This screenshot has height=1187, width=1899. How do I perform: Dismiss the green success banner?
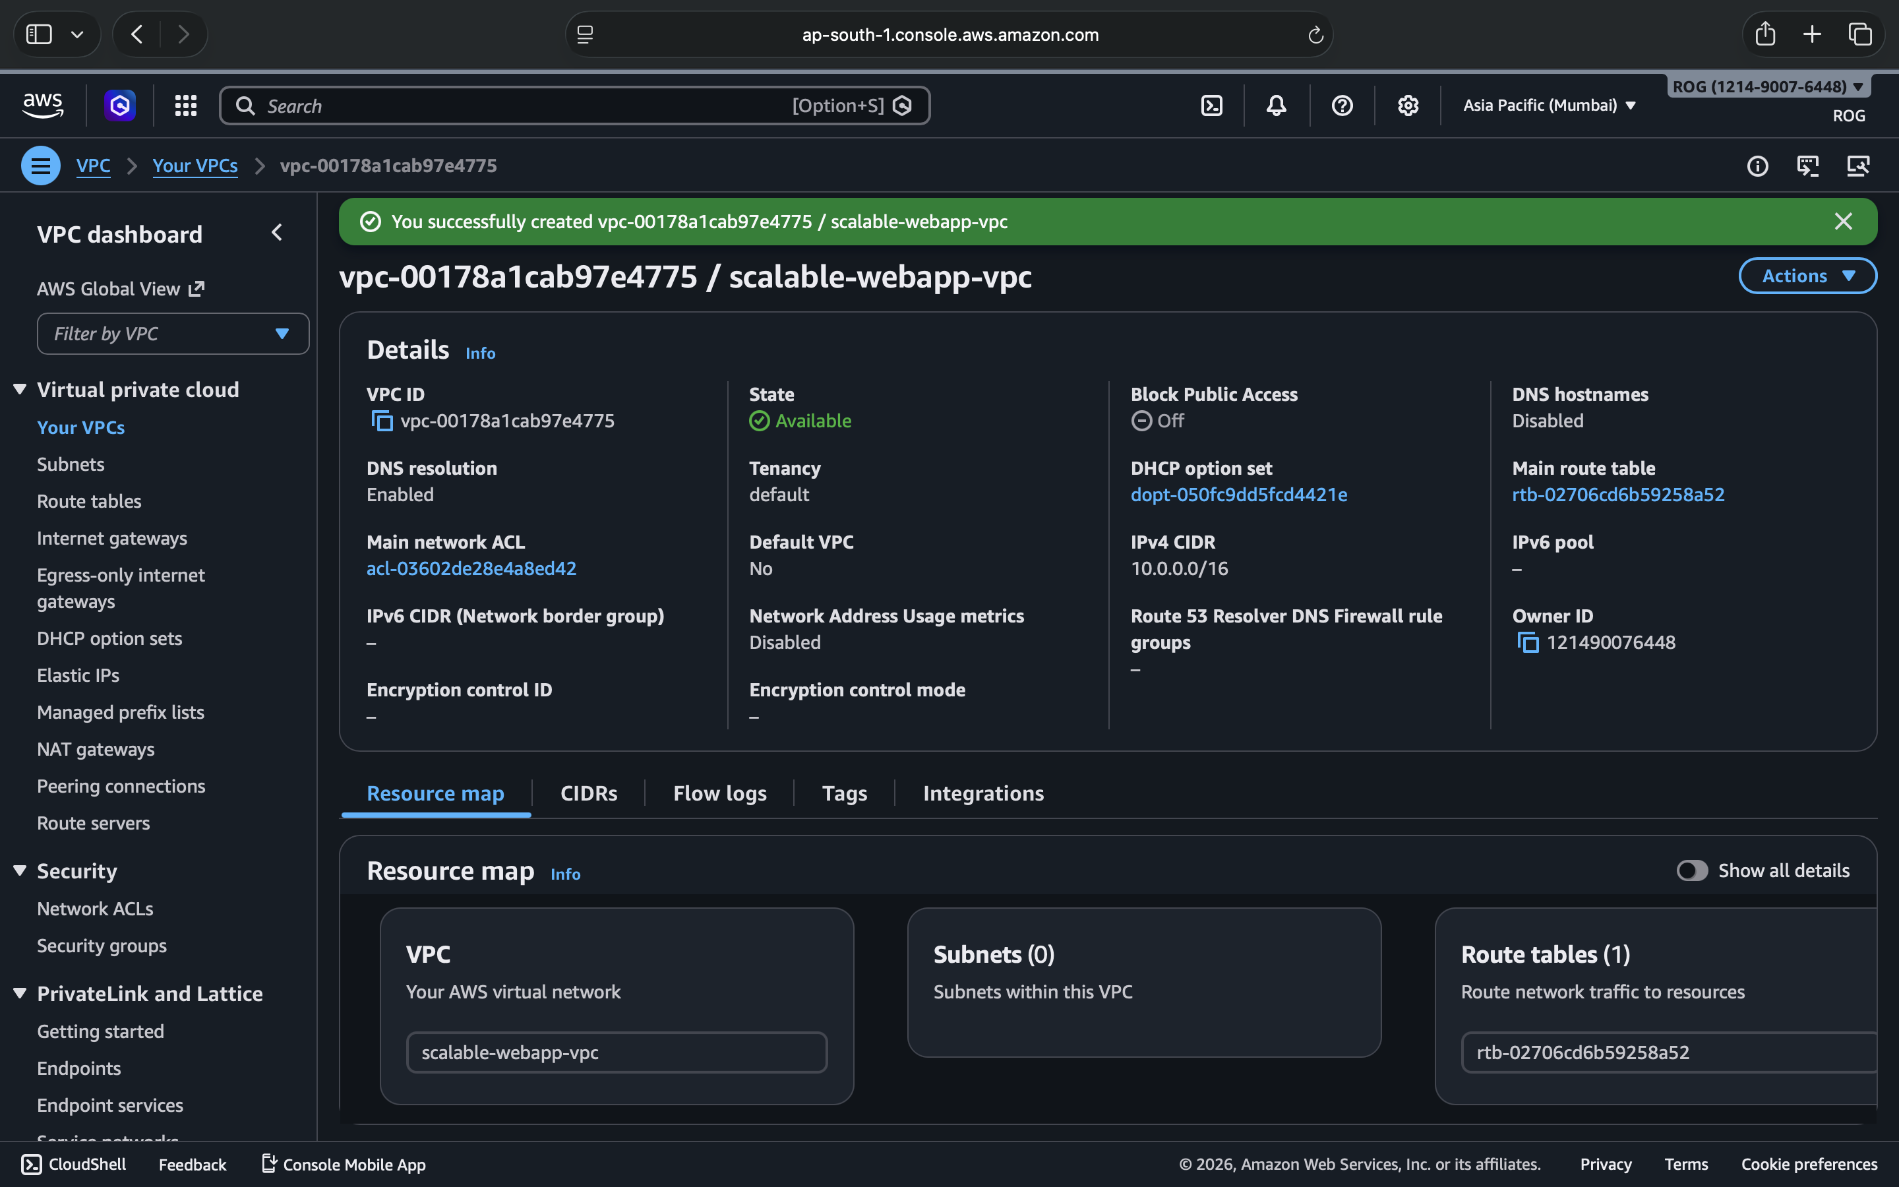(x=1844, y=222)
